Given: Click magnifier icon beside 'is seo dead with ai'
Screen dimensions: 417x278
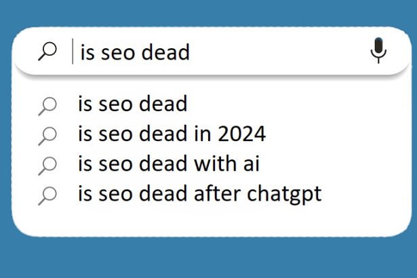Looking at the screenshot, I should click(47, 165).
